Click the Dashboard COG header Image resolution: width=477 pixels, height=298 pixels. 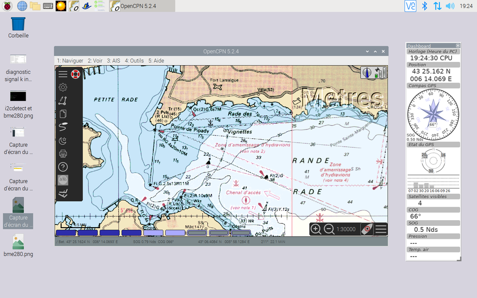click(x=433, y=210)
